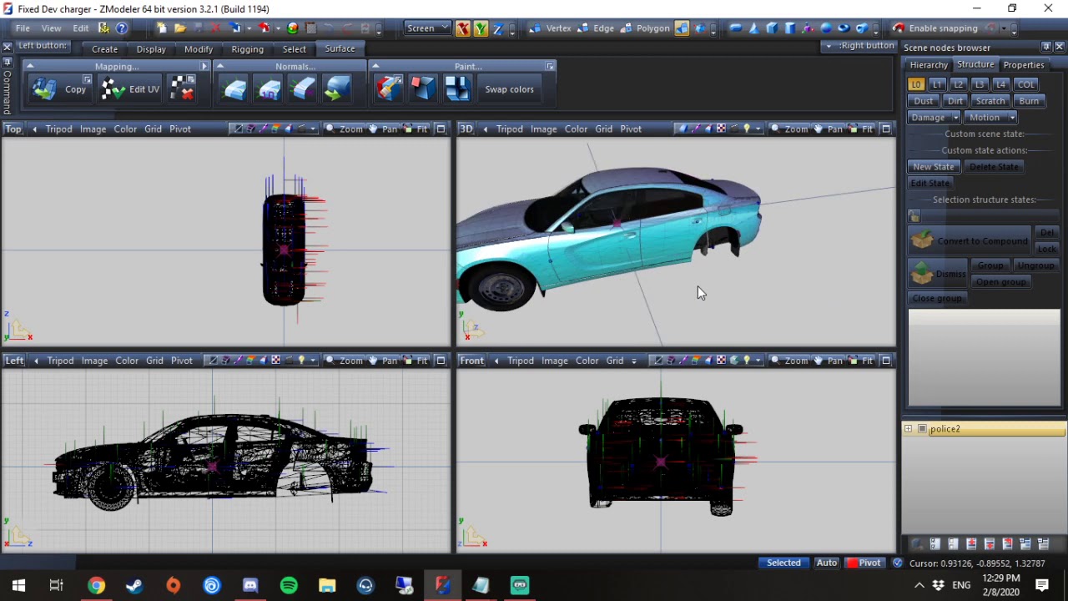This screenshot has width=1068, height=601.
Task: Switch to the Create tab
Action: point(104,49)
